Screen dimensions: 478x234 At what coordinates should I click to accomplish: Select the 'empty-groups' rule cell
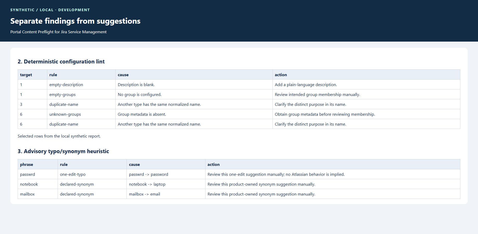81,94
